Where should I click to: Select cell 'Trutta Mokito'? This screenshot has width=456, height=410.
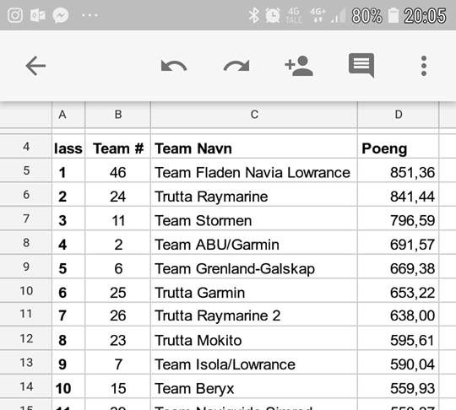pos(254,338)
